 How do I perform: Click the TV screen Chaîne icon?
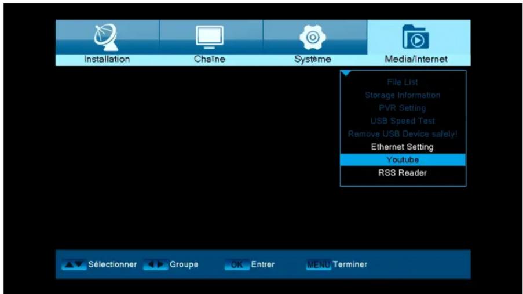(x=210, y=37)
